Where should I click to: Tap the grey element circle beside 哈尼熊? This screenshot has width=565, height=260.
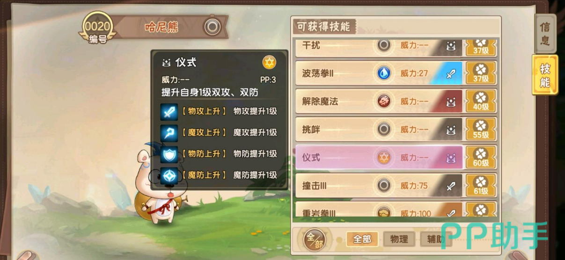coord(213,27)
